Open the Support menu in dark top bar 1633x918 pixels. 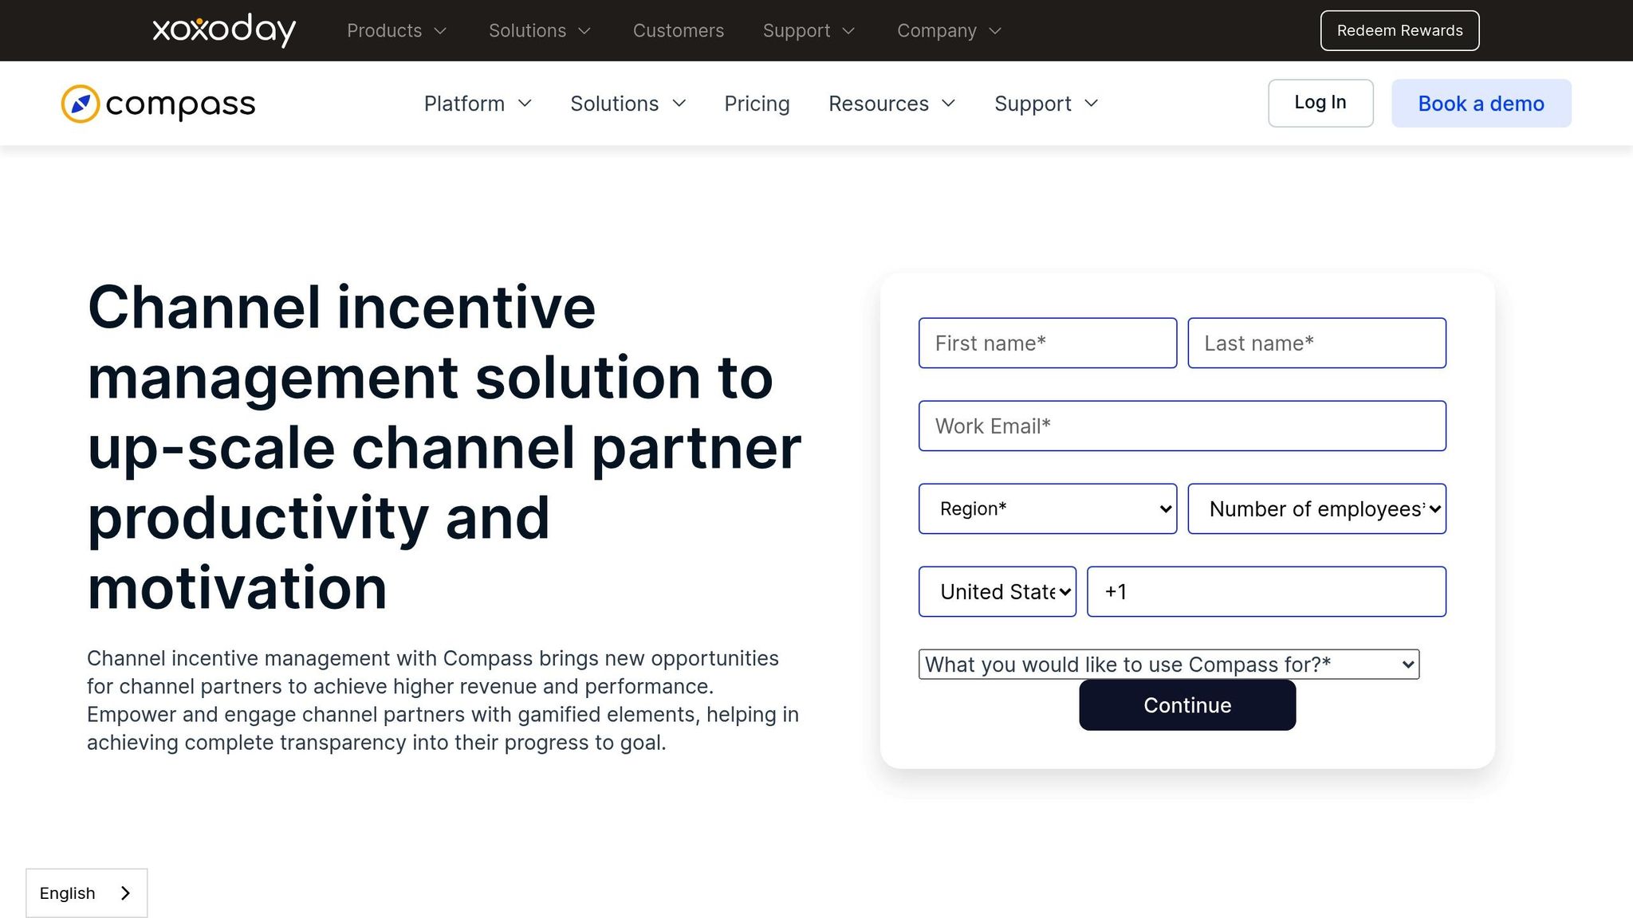pyautogui.click(x=809, y=30)
